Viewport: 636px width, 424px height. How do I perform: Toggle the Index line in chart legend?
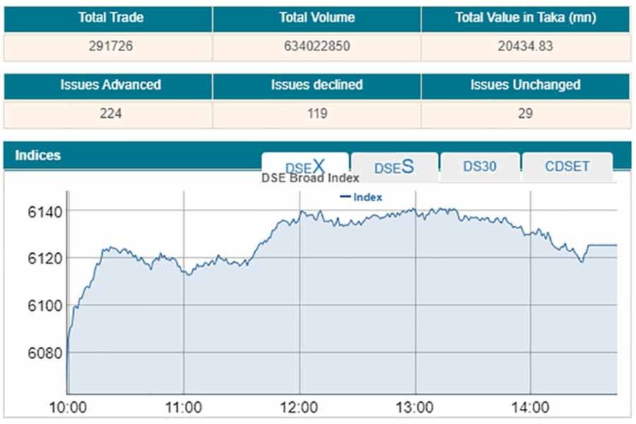click(363, 197)
